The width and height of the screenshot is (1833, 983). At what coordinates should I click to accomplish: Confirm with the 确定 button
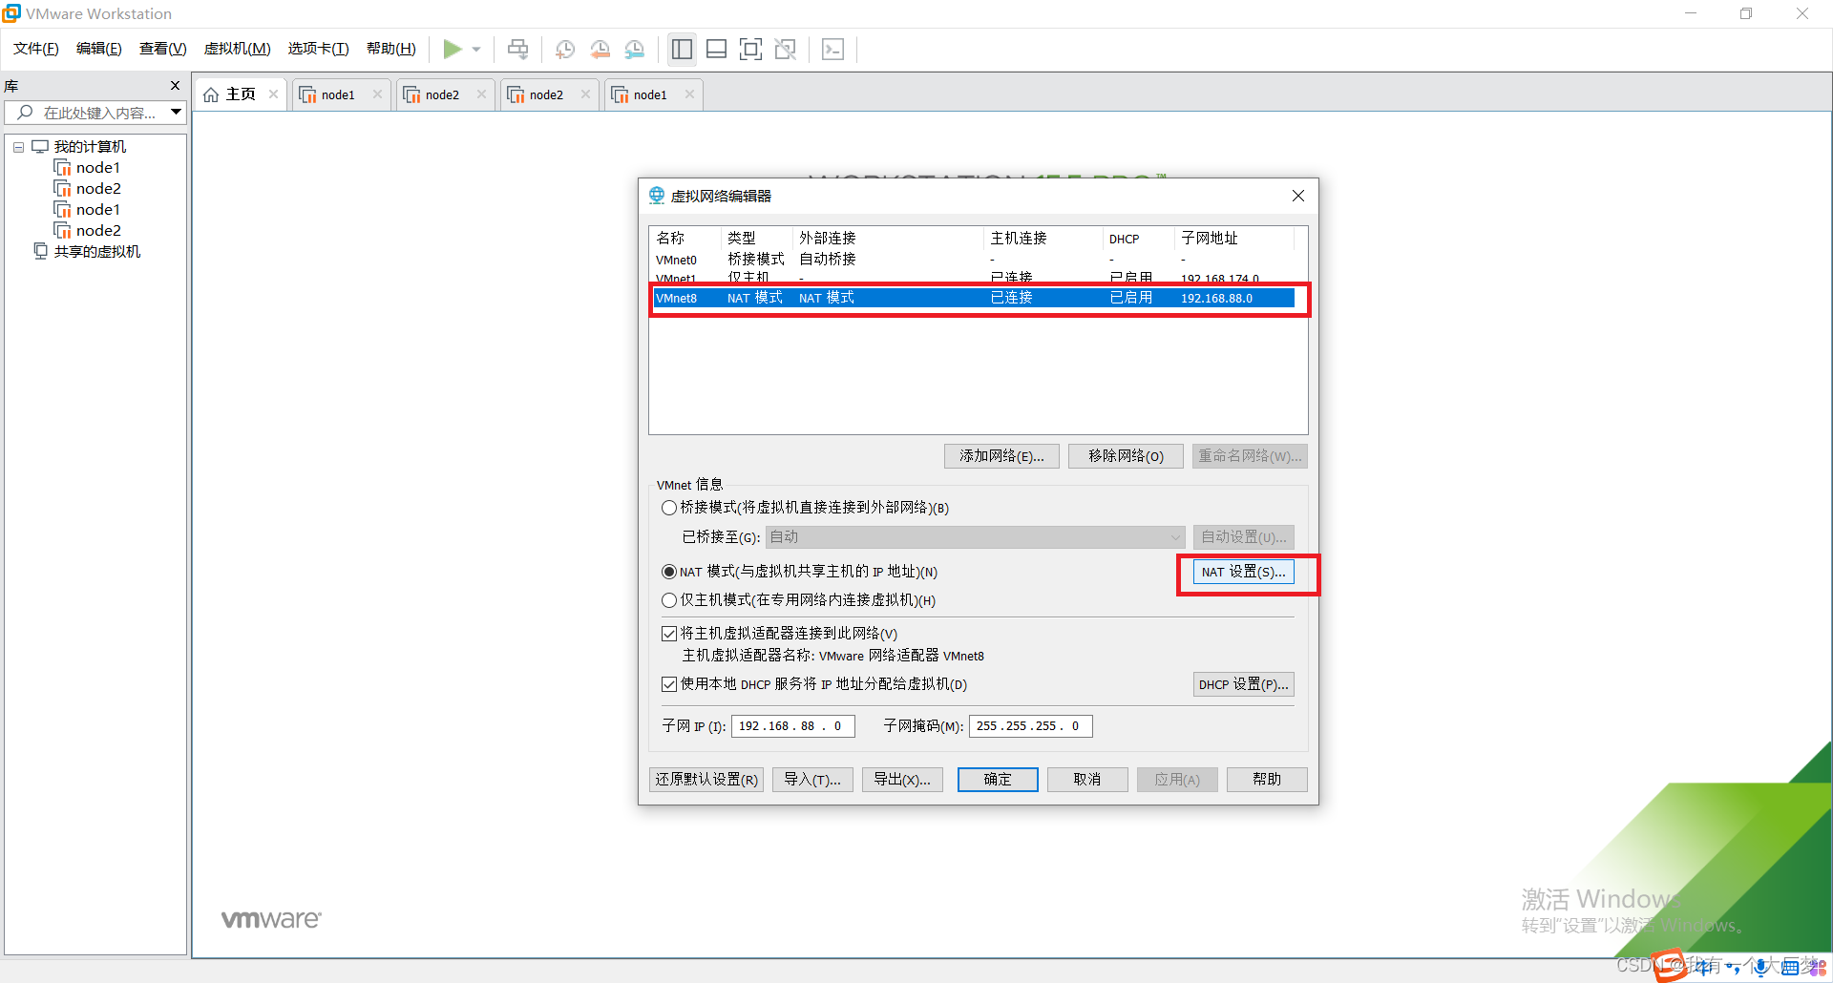click(998, 780)
